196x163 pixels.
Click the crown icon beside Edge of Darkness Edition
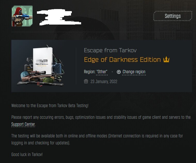pyautogui.click(x=166, y=59)
